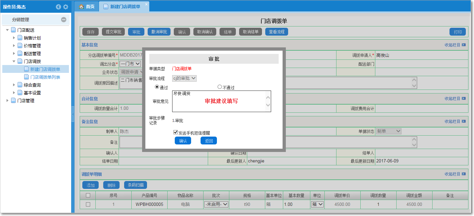Close the 新建门店调拨单 tab
The height and width of the screenshot is (216, 474).
(146, 4)
